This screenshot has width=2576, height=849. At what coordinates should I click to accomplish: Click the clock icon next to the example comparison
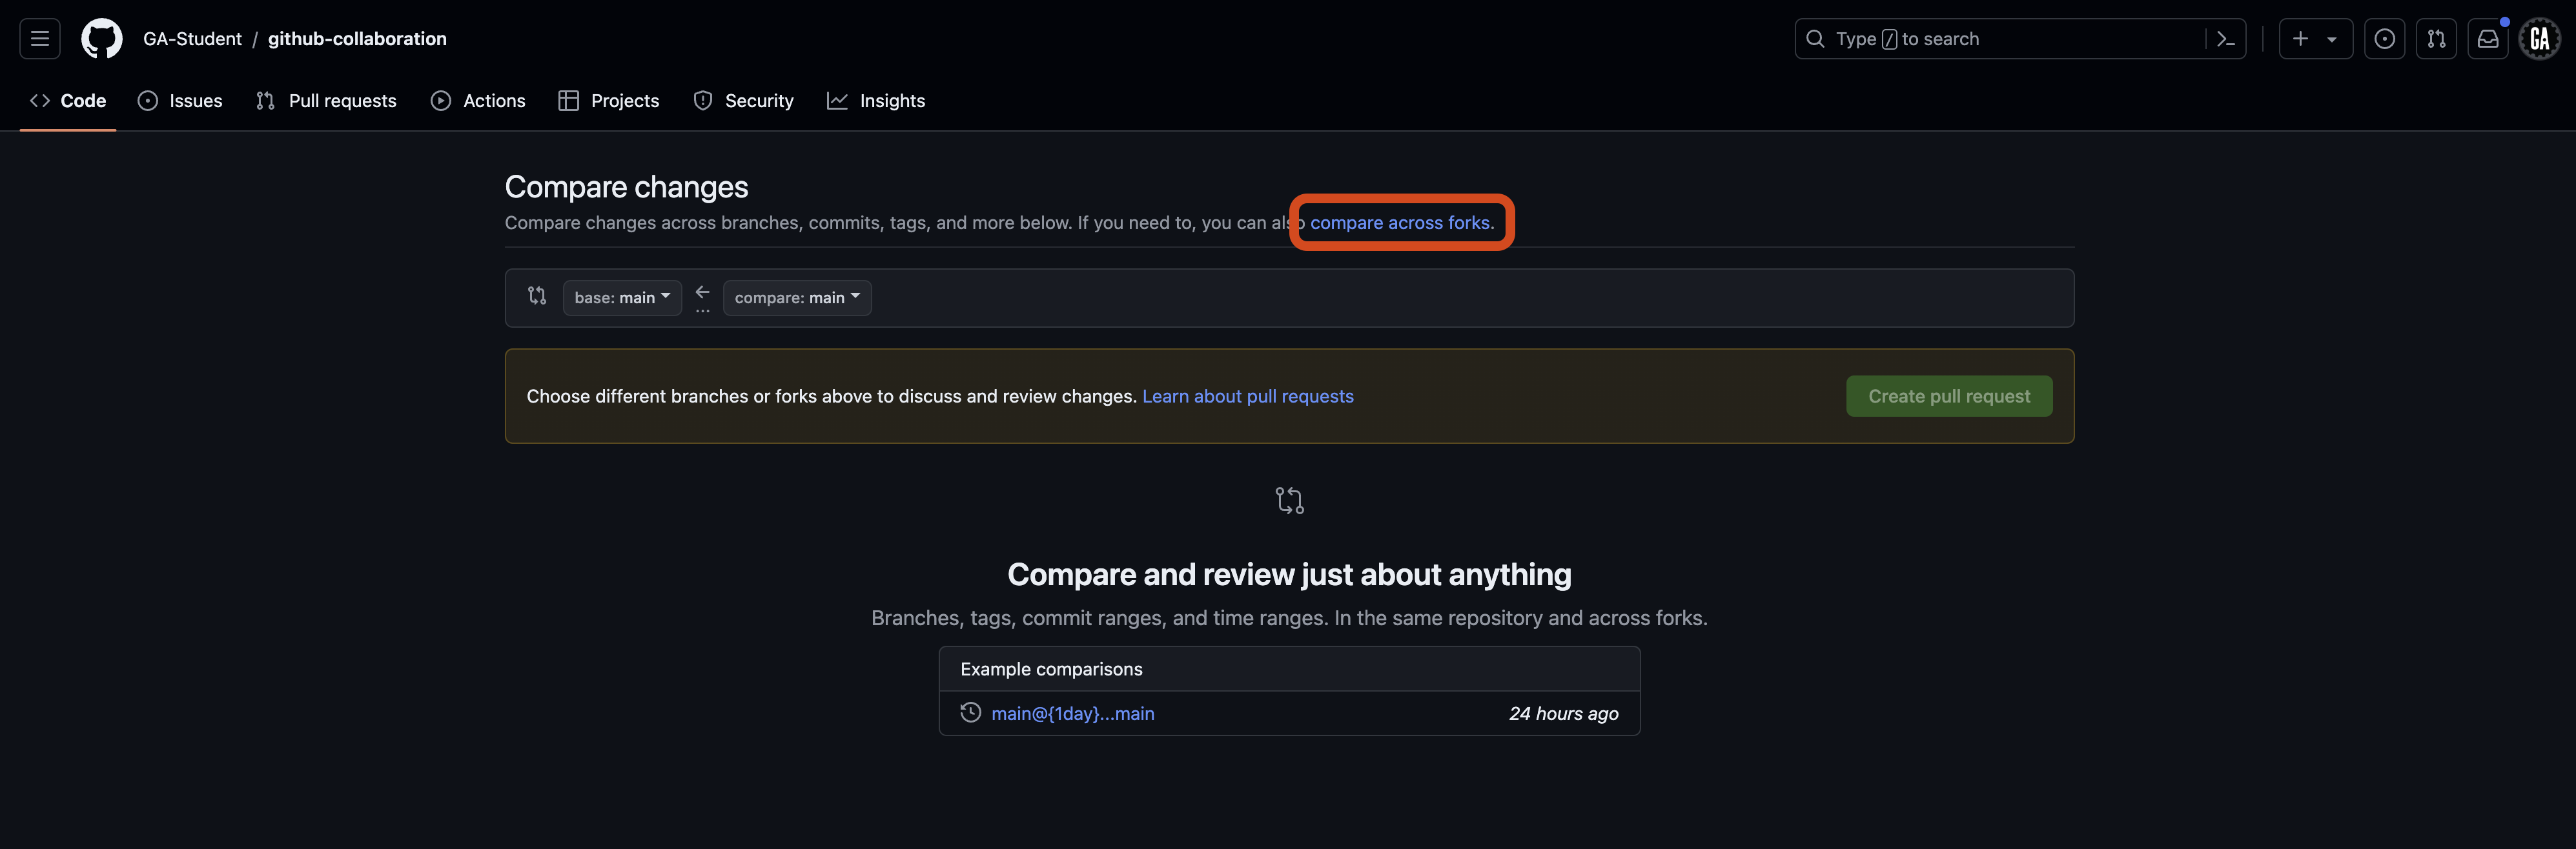pos(970,712)
